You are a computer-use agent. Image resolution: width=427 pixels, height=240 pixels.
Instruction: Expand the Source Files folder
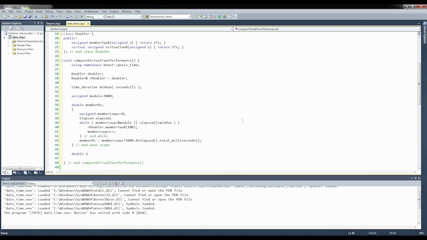[9, 53]
